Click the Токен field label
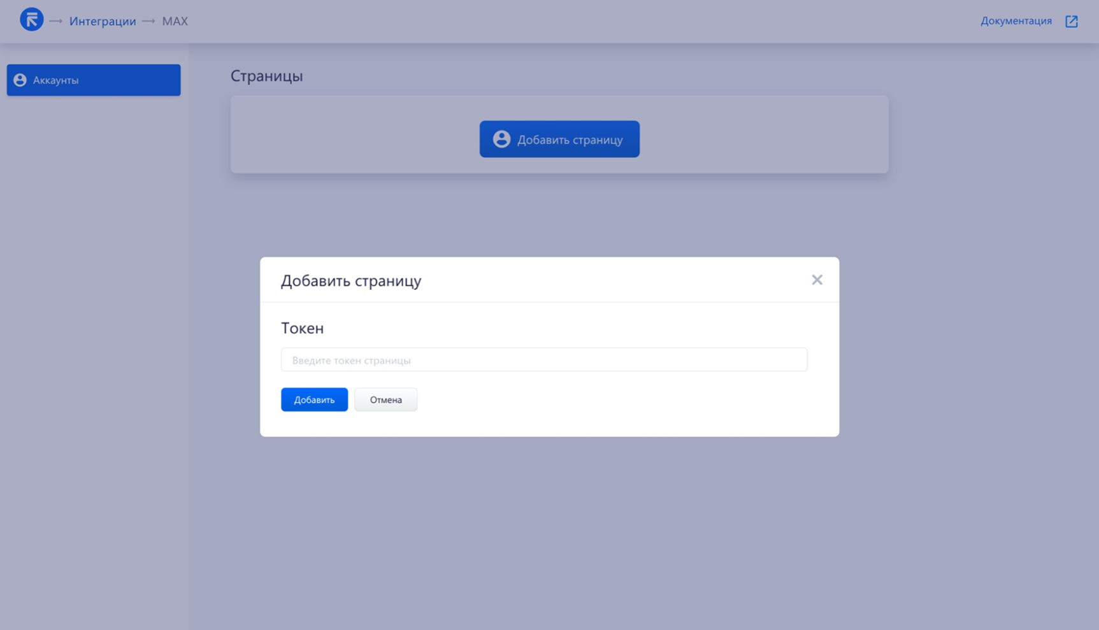The image size is (1099, 630). (x=302, y=328)
